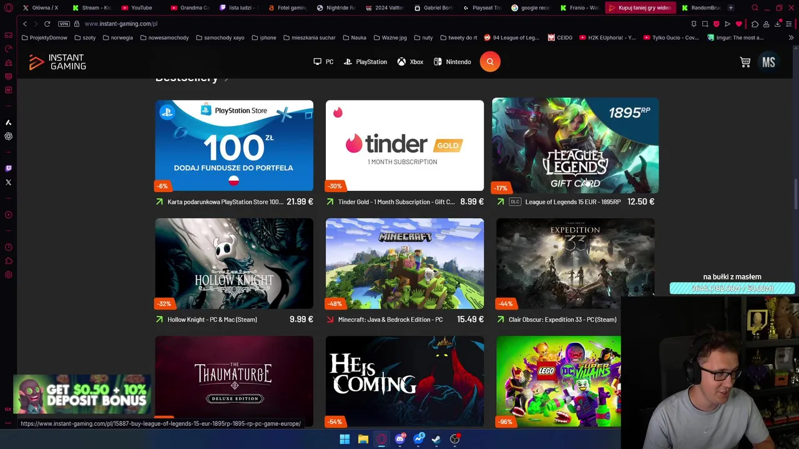Image resolution: width=799 pixels, height=449 pixels.
Task: Open the Nintendo platform menu
Action: point(452,62)
